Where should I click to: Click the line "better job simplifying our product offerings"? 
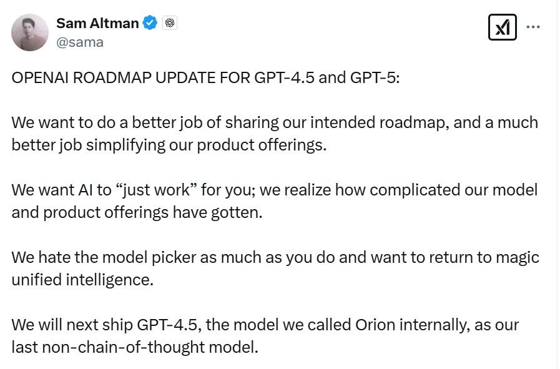pyautogui.click(x=169, y=145)
